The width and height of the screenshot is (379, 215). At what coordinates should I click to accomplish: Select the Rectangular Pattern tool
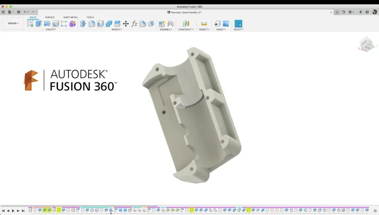click(x=64, y=24)
